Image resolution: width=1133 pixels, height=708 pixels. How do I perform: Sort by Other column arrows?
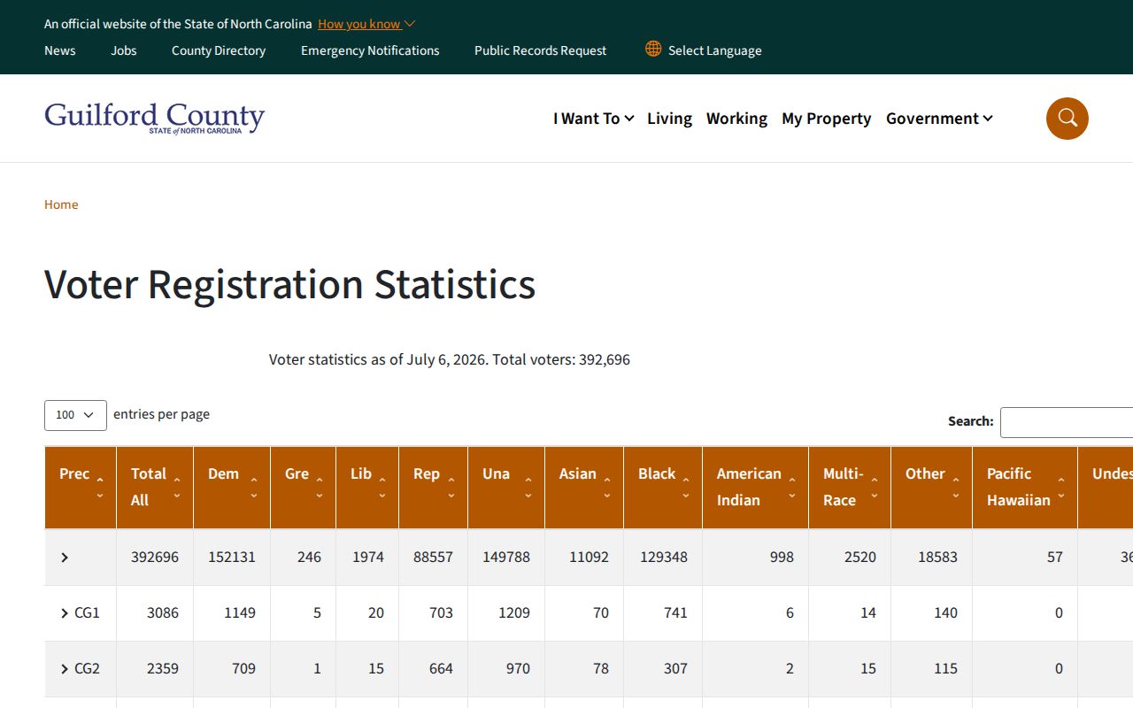pyautogui.click(x=956, y=488)
